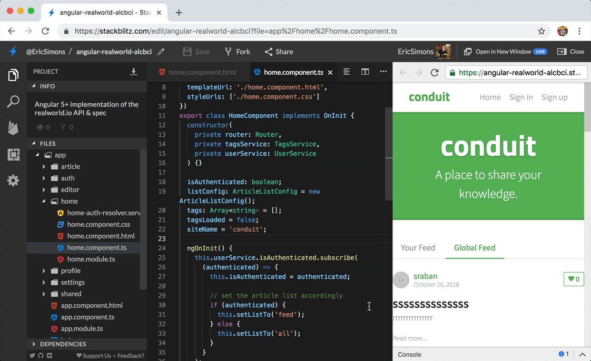Close the preview pane with Close button
The height and width of the screenshot is (361, 591).
570,52
